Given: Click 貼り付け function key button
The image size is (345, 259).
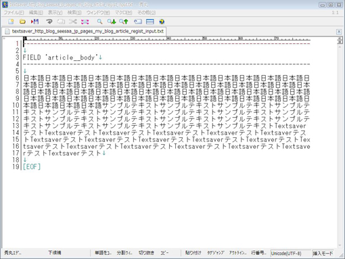Looking at the screenshot, I should [193, 253].
